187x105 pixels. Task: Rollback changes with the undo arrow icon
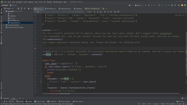pyautogui.click(x=175, y=5)
